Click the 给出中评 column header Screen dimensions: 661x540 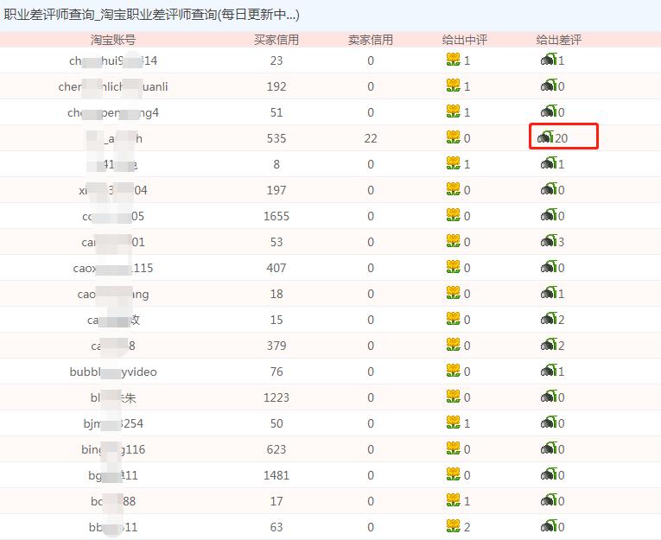465,40
